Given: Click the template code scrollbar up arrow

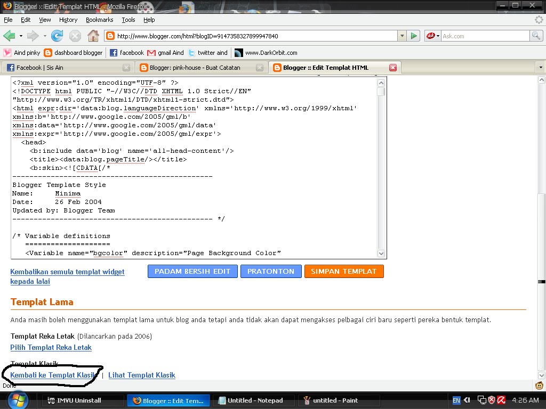Looking at the screenshot, I should click(x=381, y=83).
